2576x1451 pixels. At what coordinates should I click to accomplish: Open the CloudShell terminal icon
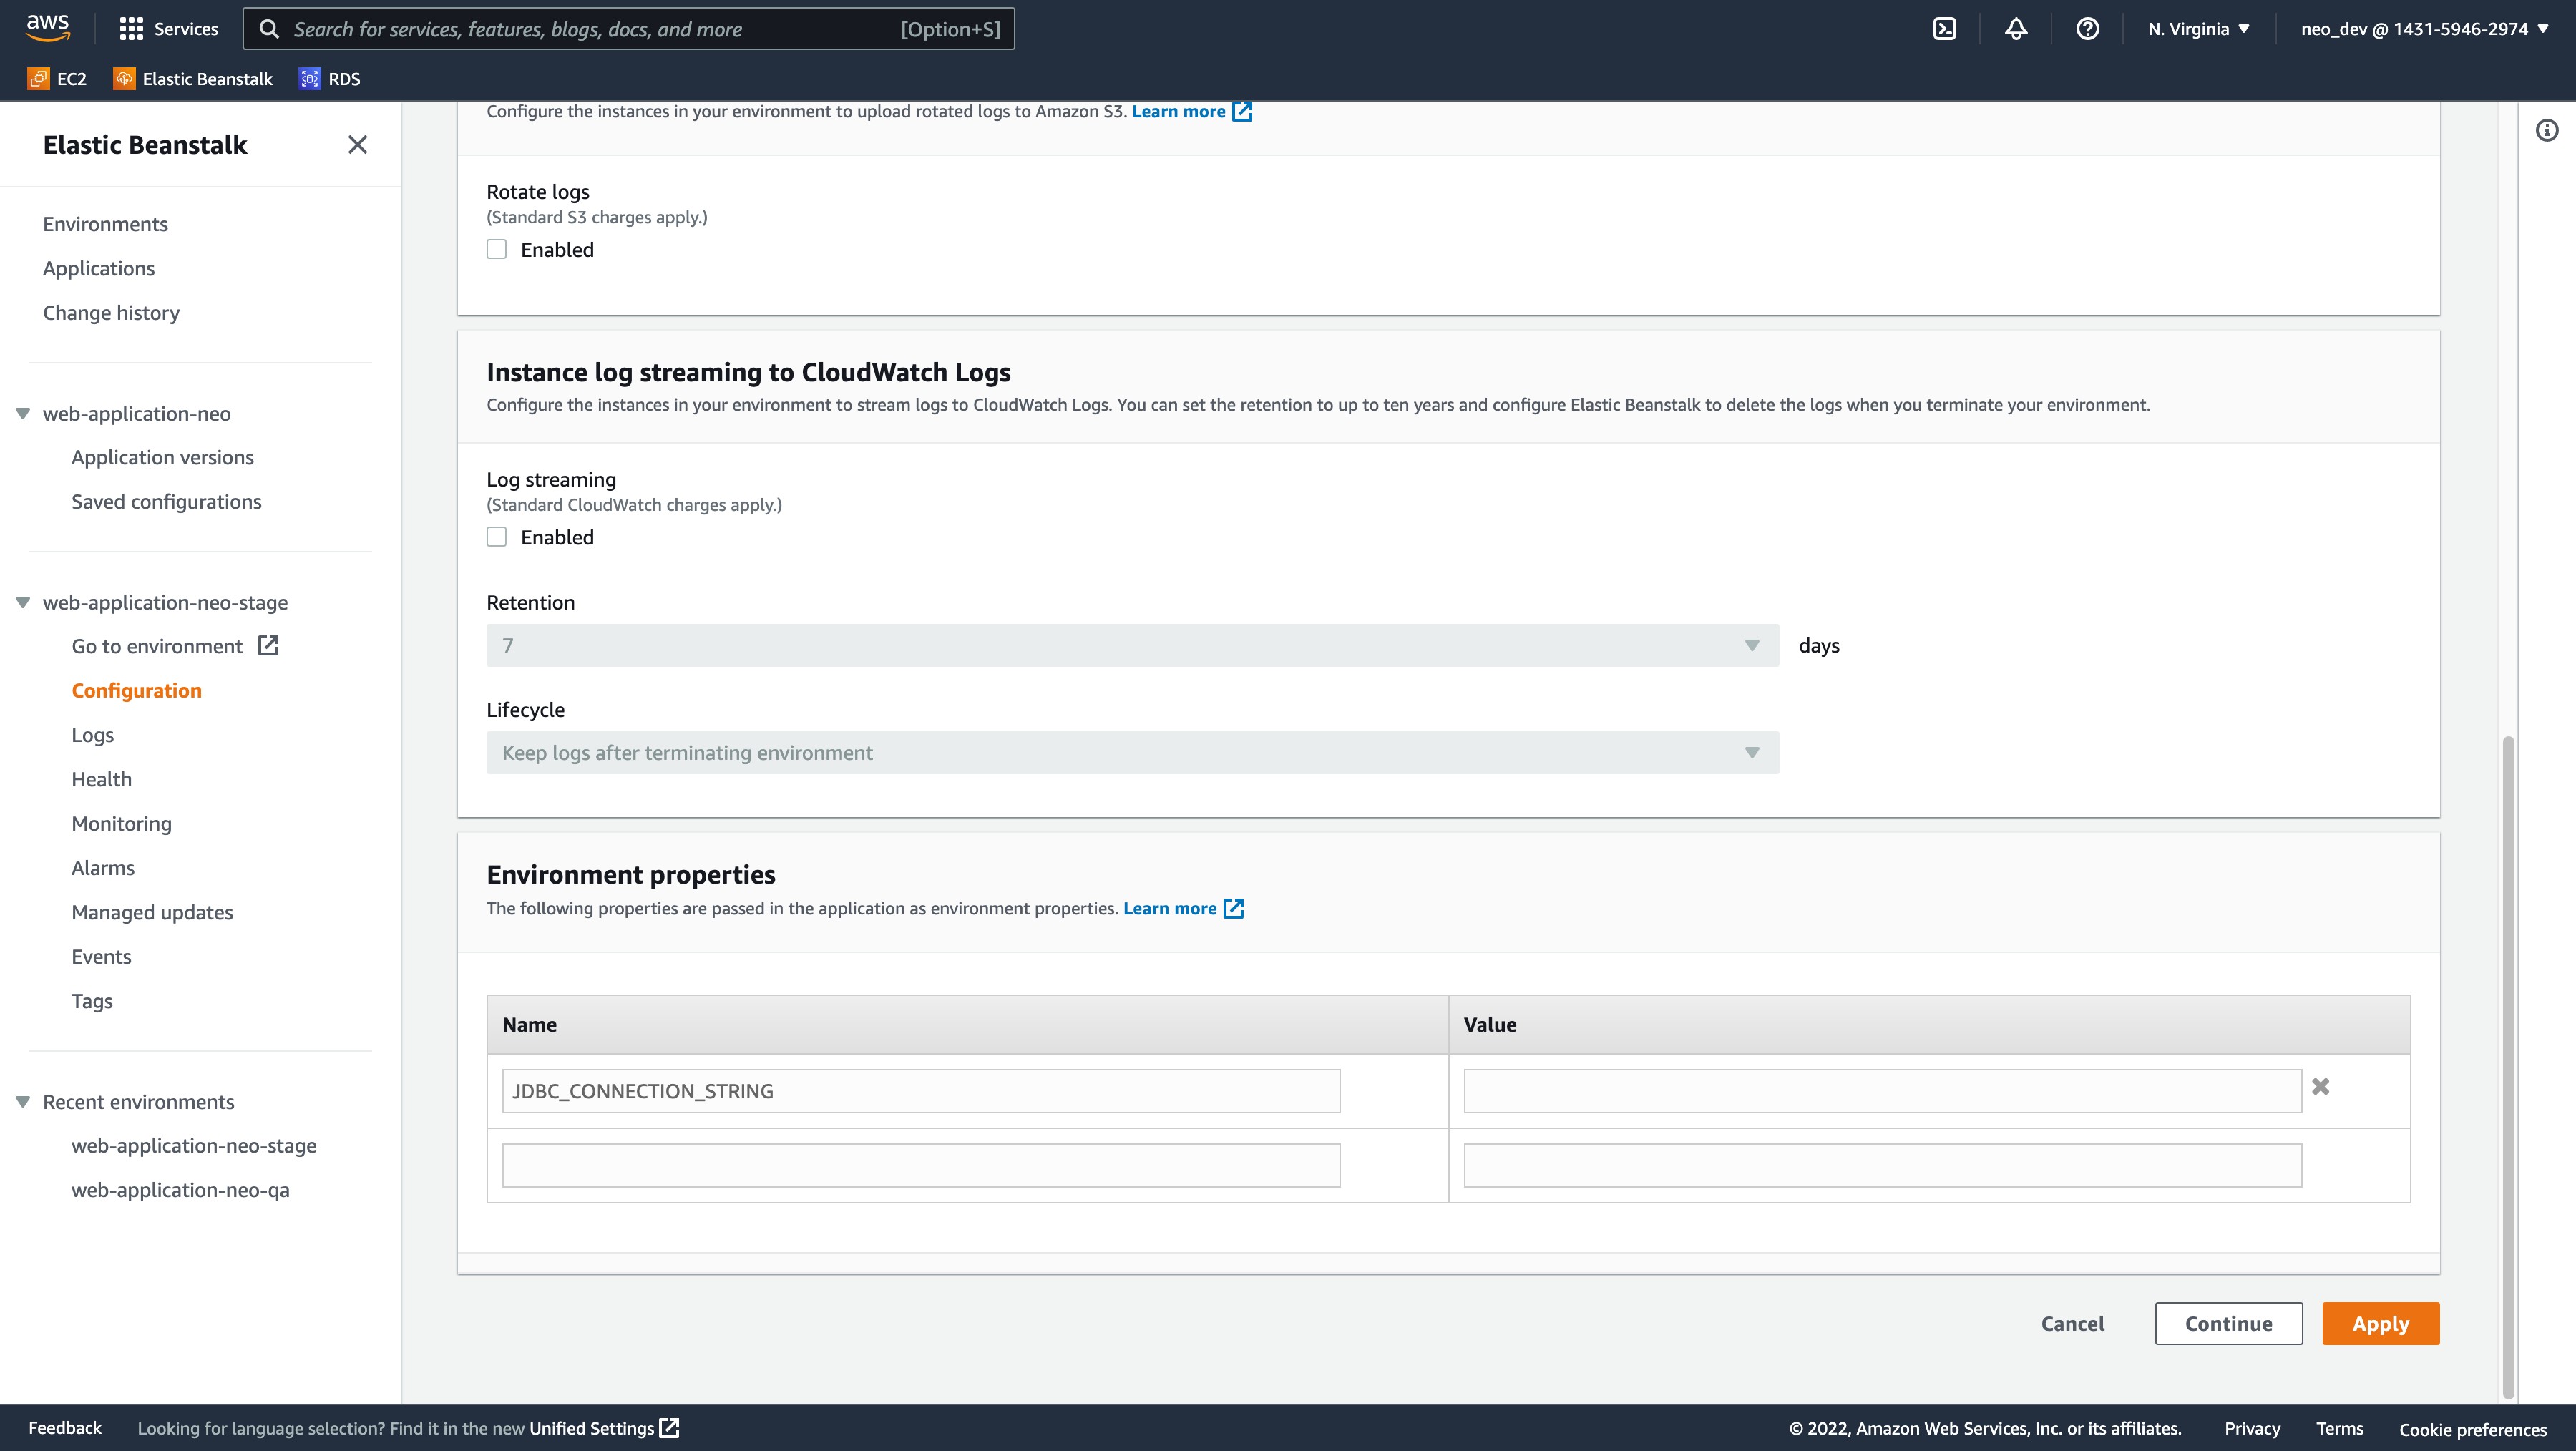(x=1944, y=29)
